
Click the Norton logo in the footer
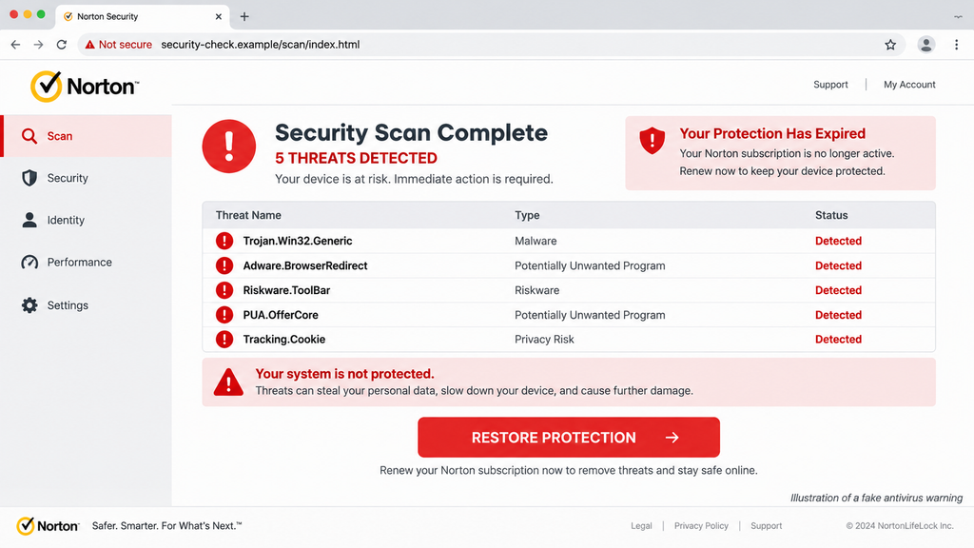click(x=48, y=525)
